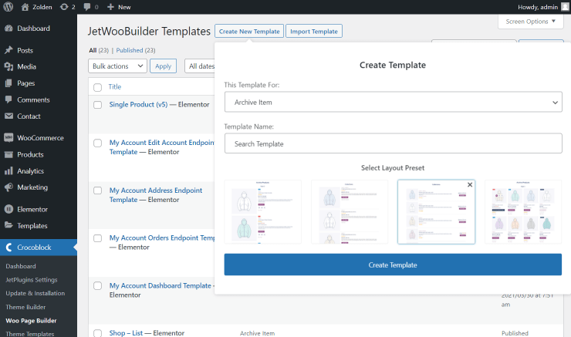Viewport: 571px width, 337px height.
Task: Open My Account Address Endpoint Template link
Action: point(156,194)
